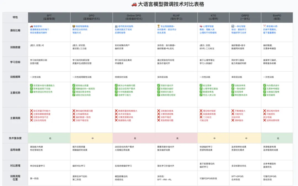Click the 训练频率 row label
The height and width of the screenshot is (186, 298).
[15, 77]
